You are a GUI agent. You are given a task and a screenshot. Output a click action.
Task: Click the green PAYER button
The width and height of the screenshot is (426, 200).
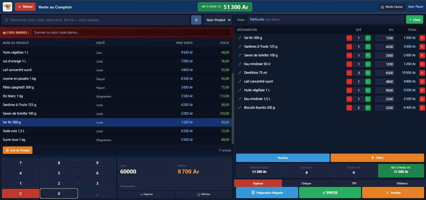click(330, 193)
